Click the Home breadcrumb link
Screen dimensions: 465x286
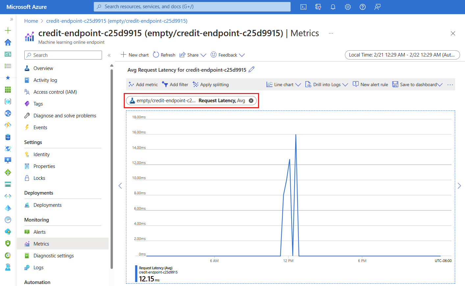31,21
